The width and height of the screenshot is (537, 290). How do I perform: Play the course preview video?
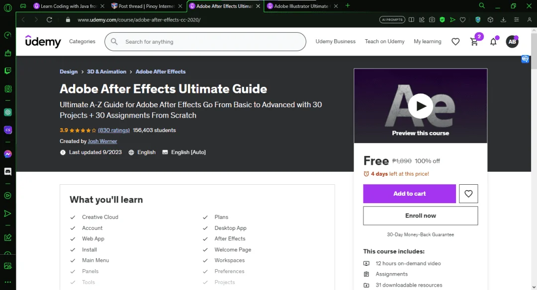(x=421, y=106)
